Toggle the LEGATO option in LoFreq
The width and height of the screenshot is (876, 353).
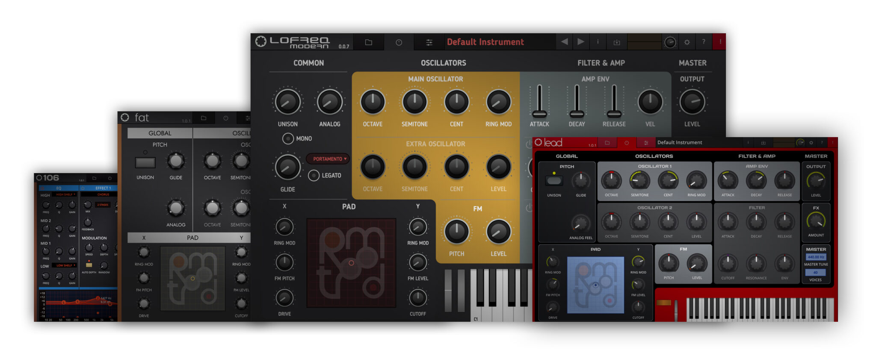[314, 176]
